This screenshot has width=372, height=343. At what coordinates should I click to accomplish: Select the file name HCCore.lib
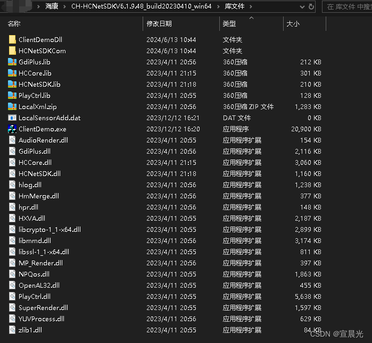[35, 73]
